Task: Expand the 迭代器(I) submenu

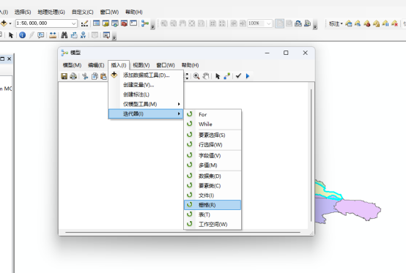Action: (x=146, y=113)
